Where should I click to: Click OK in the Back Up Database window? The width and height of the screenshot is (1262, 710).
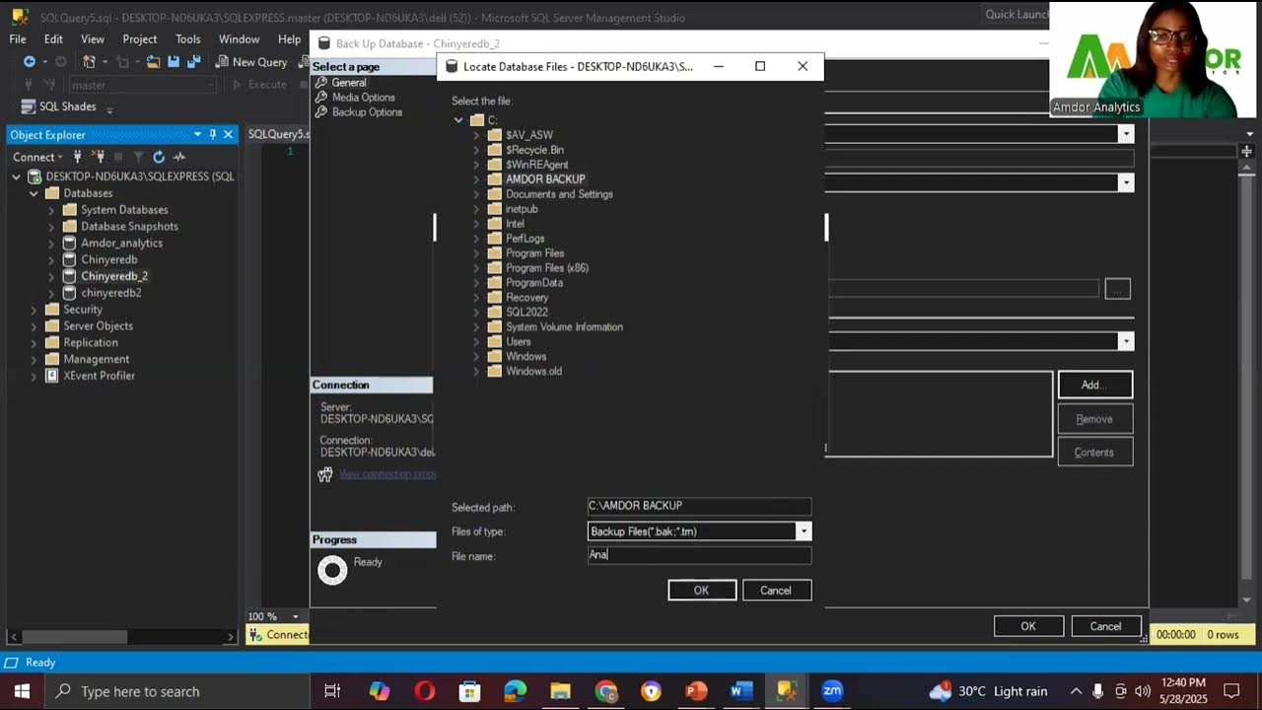click(1028, 626)
